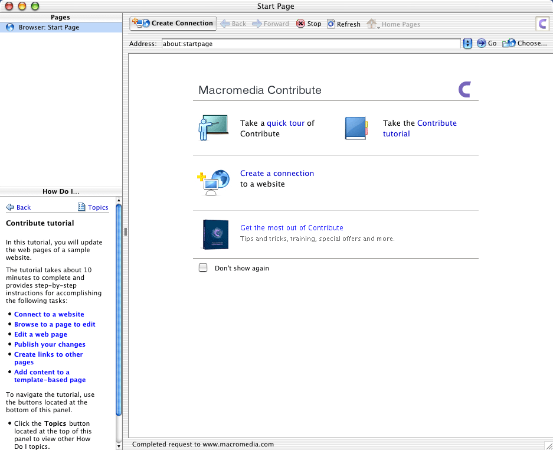Image resolution: width=553 pixels, height=450 pixels.
Task: Click the Topics page icon
Action: coord(81,207)
